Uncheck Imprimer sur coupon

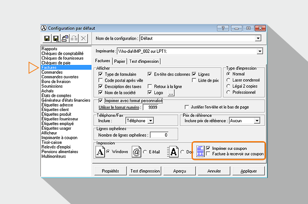click(x=208, y=148)
